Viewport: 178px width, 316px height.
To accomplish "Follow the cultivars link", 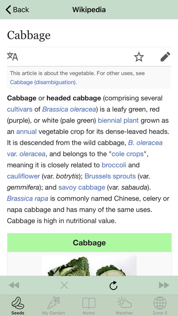I will point(19,109).
